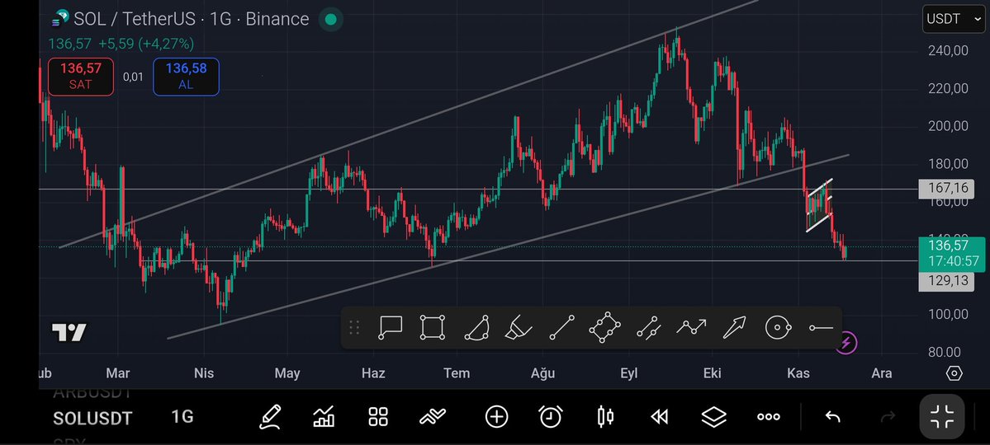The height and width of the screenshot is (445, 990).
Task: Select the trend line tool
Action: [x=562, y=328]
